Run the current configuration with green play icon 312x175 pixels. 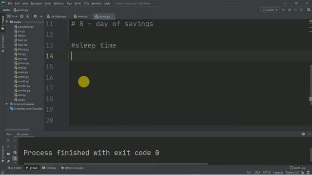(x=283, y=10)
